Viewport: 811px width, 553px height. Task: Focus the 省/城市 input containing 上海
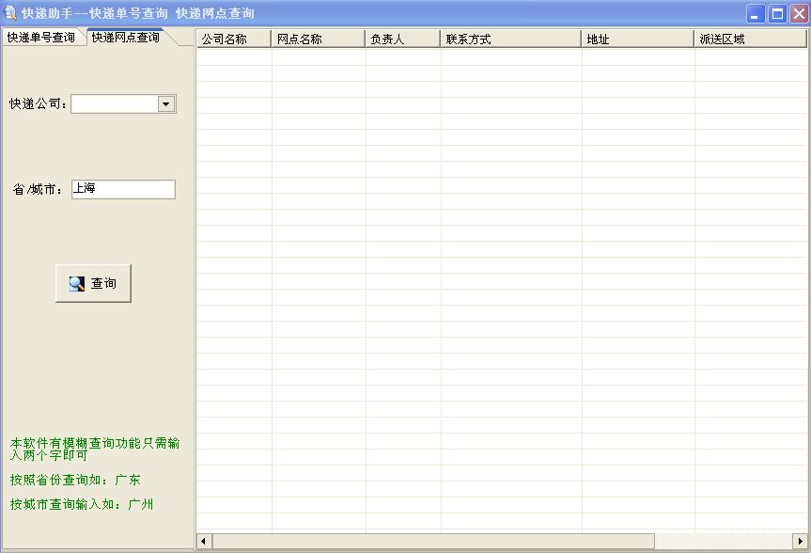[122, 189]
